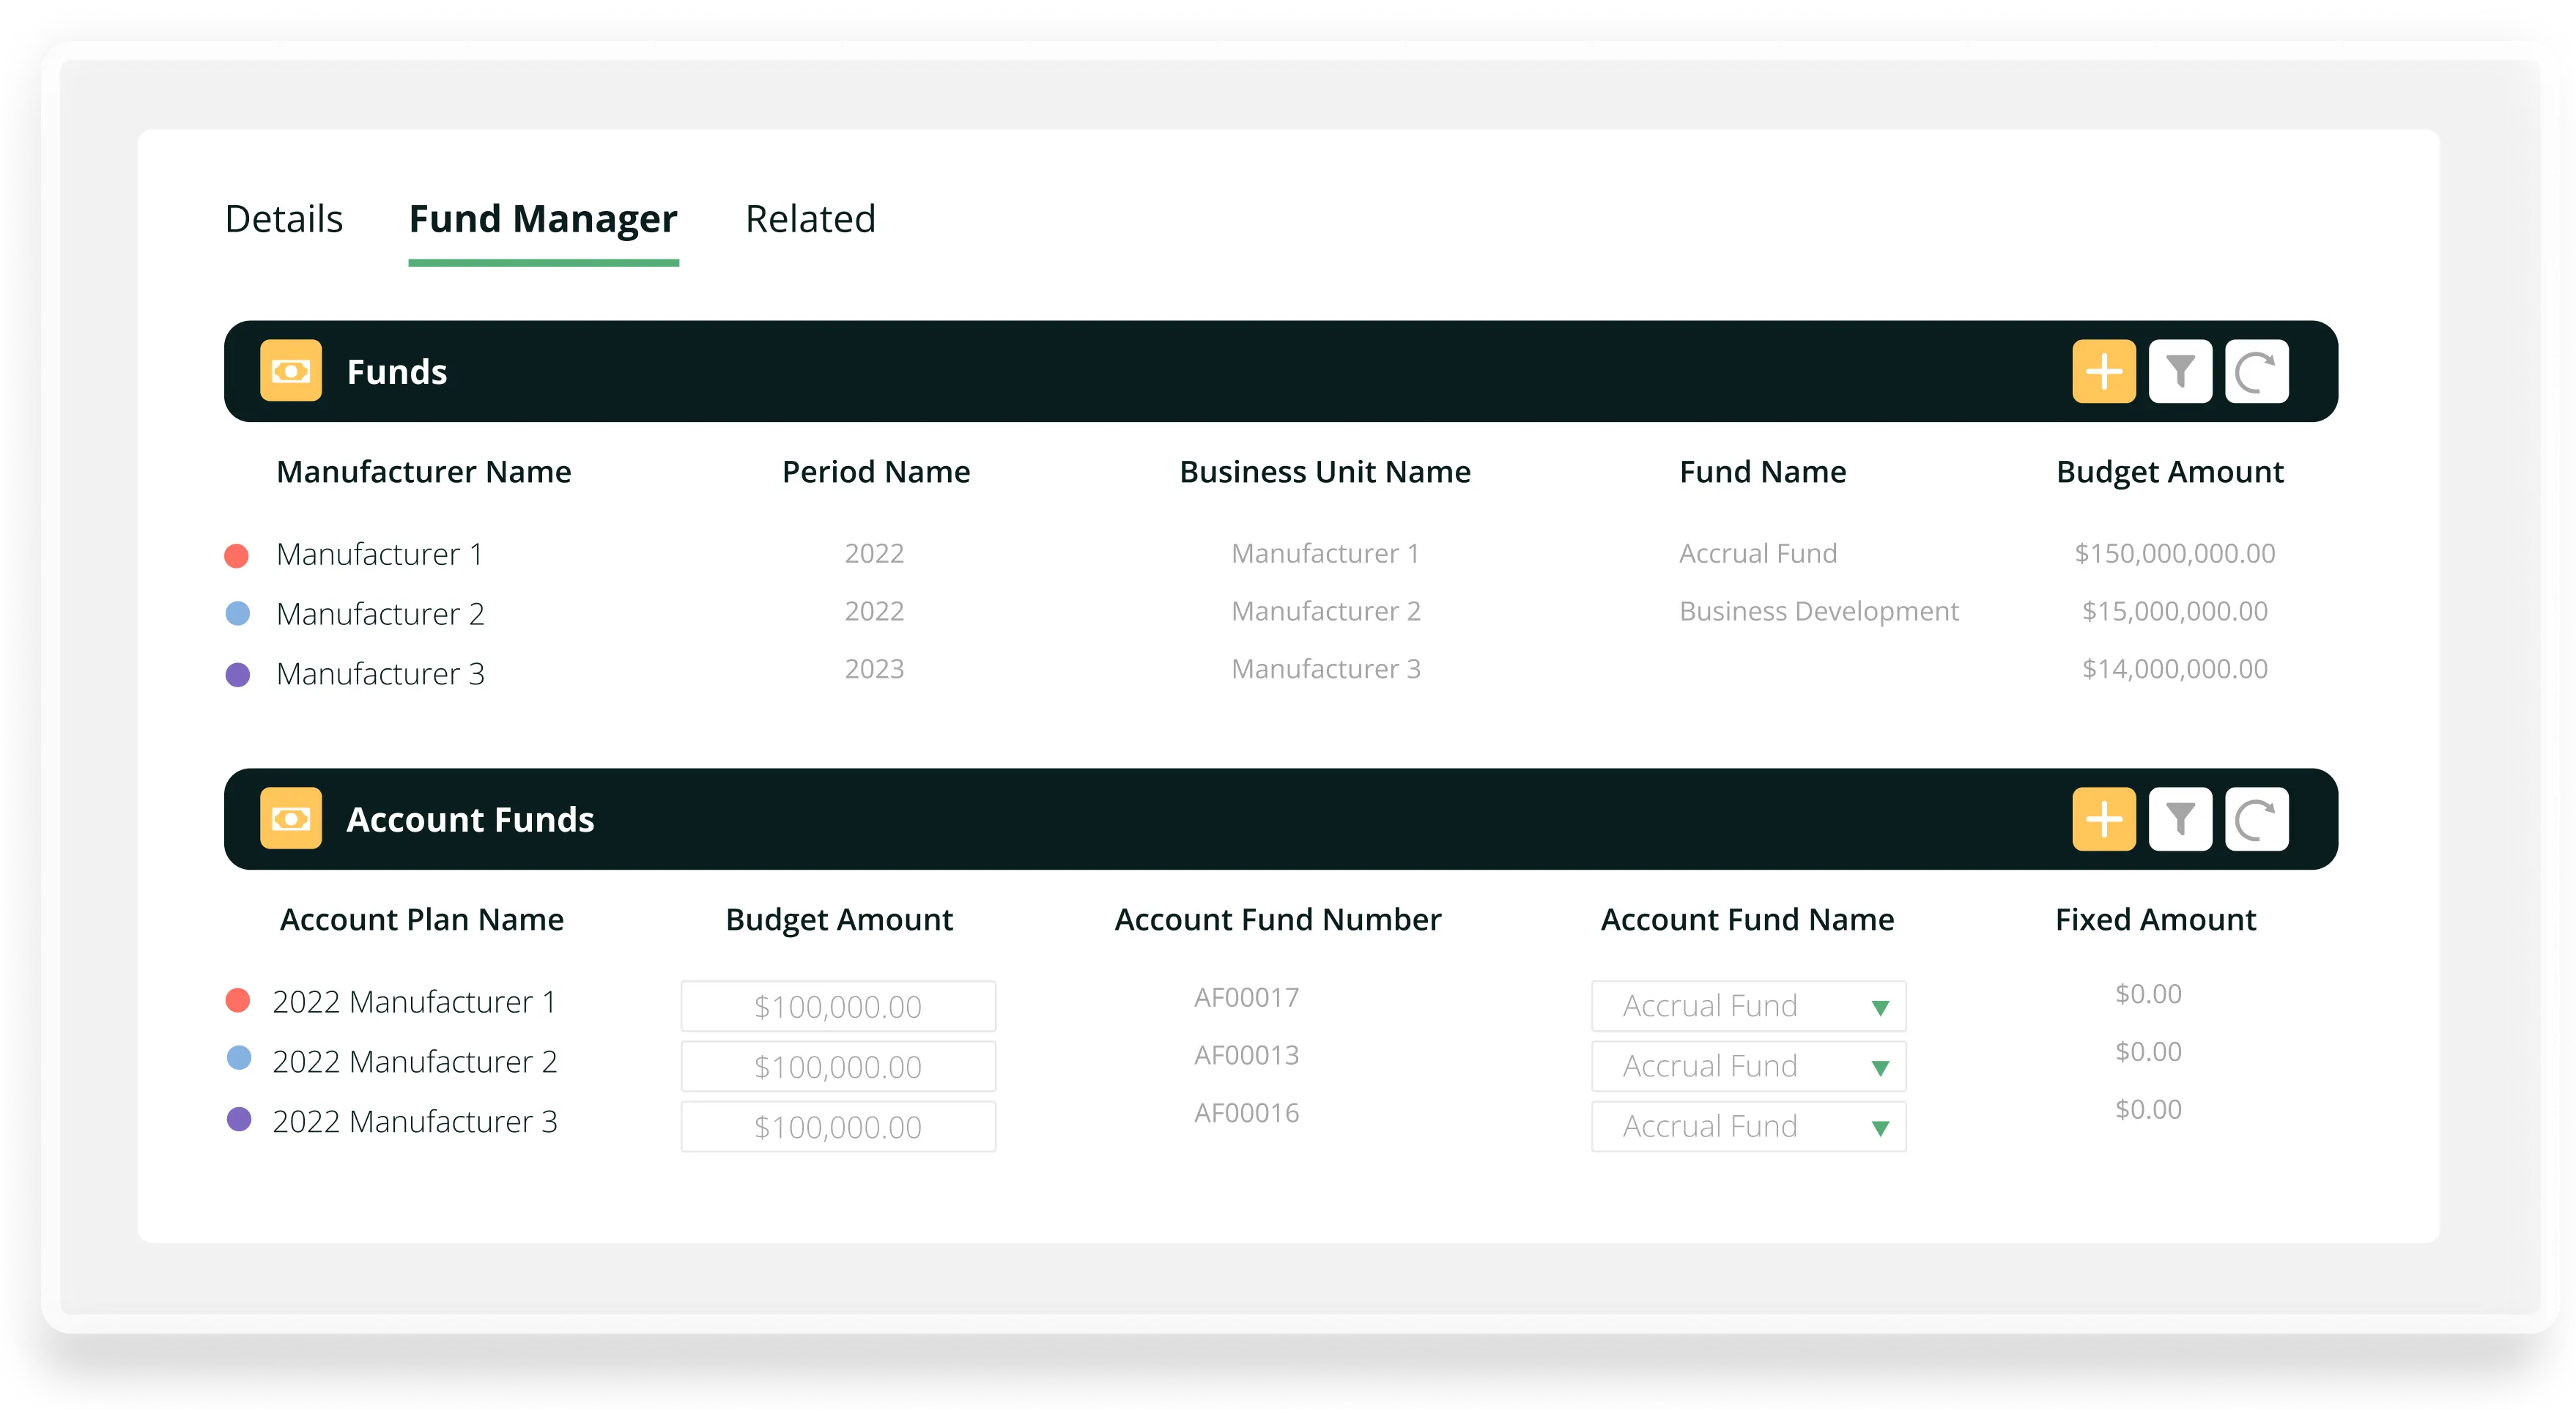Screen dimensions: 2576x1409
Task: Sort by the Budget Amount column in Funds
Action: pos(2169,471)
